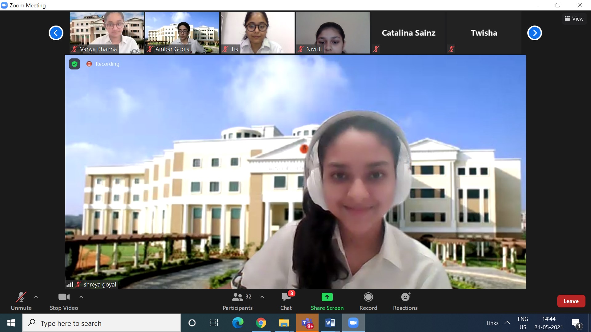Click the green Share Screen button

click(327, 301)
